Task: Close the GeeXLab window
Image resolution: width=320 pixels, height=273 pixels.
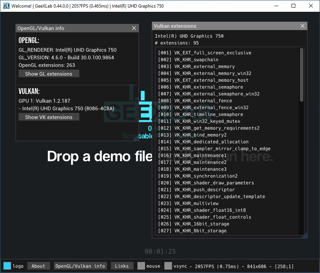Action: click(x=311, y=6)
